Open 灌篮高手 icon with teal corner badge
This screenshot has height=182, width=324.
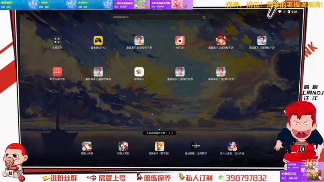click(x=262, y=40)
